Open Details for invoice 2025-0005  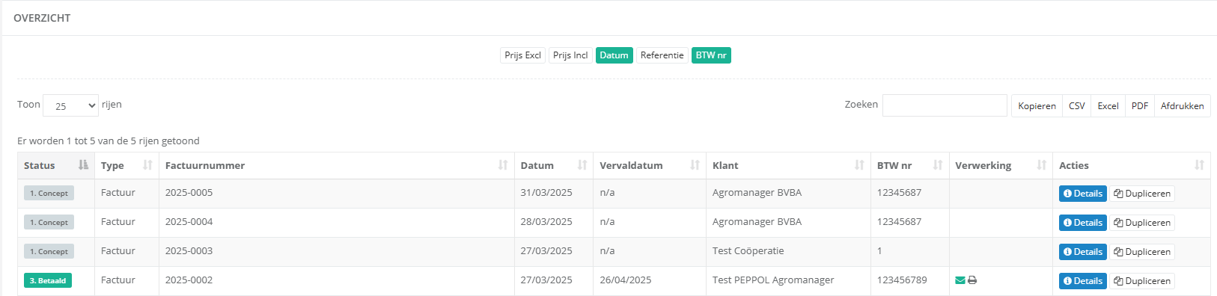pyautogui.click(x=1083, y=194)
